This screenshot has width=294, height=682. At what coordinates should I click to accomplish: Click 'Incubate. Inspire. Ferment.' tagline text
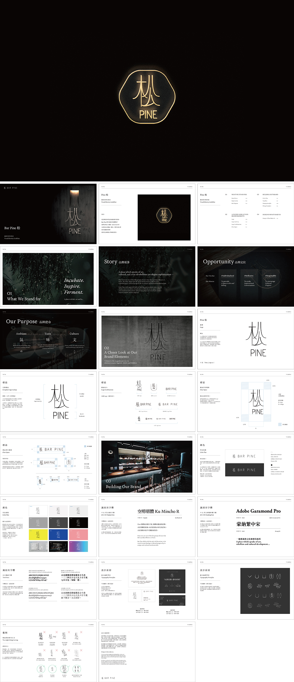point(74,286)
